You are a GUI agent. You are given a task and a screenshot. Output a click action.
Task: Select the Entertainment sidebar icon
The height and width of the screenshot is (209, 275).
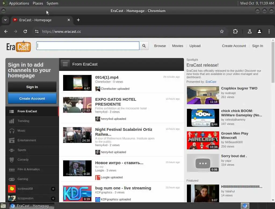click(12, 140)
